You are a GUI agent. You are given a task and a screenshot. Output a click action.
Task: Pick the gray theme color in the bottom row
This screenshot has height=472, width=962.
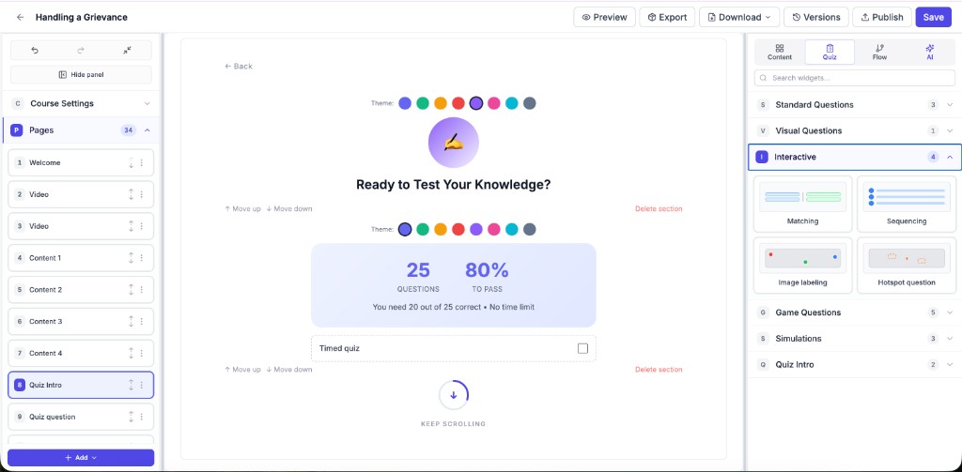(x=530, y=229)
